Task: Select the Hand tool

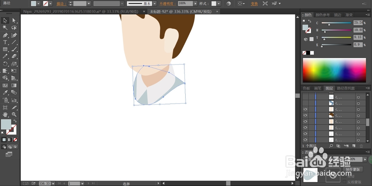Action: [5, 115]
